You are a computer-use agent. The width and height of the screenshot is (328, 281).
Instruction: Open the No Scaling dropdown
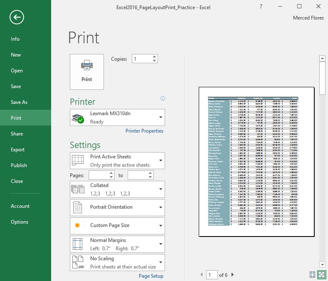click(117, 263)
